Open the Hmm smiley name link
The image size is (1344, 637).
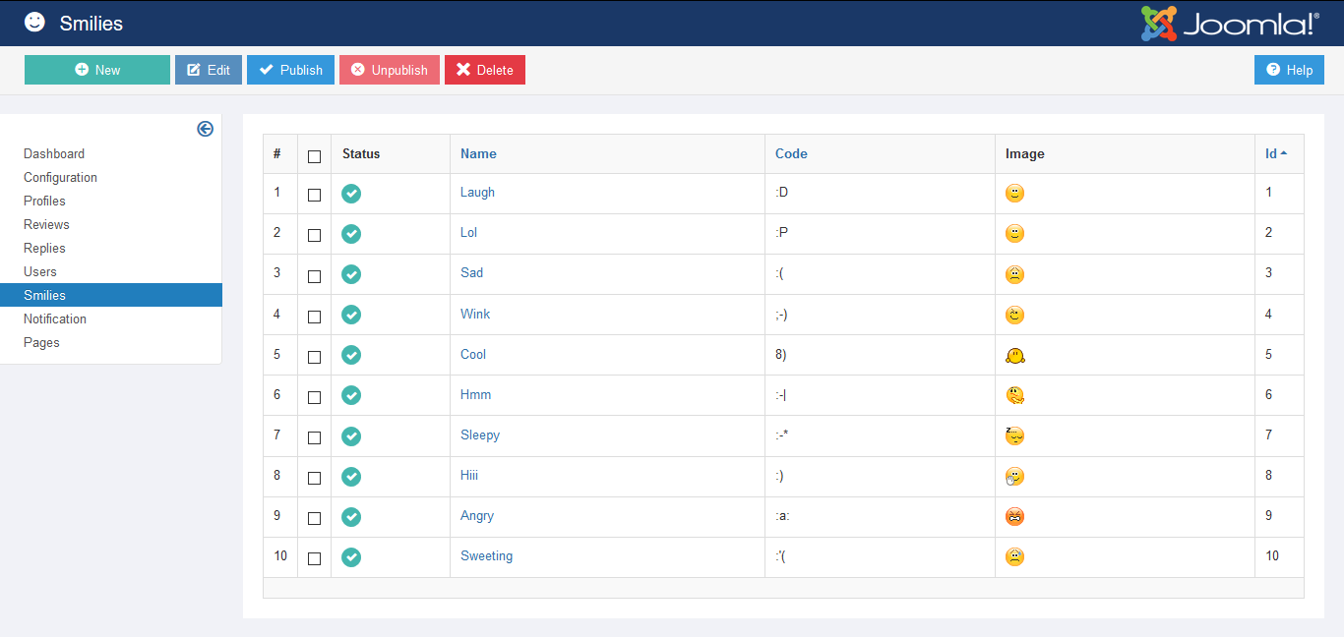pyautogui.click(x=475, y=394)
